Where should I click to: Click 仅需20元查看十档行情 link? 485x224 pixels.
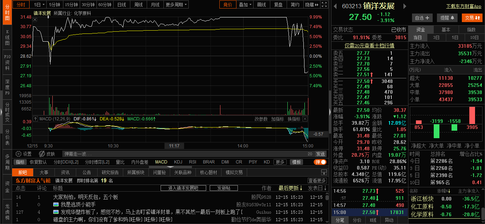point(369,46)
